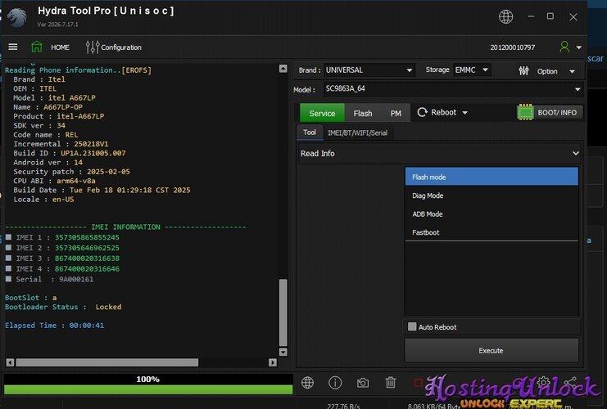Open the Option sliders icon
607x409 pixels.
pos(523,71)
